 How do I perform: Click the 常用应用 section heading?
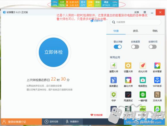(x=115, y=57)
